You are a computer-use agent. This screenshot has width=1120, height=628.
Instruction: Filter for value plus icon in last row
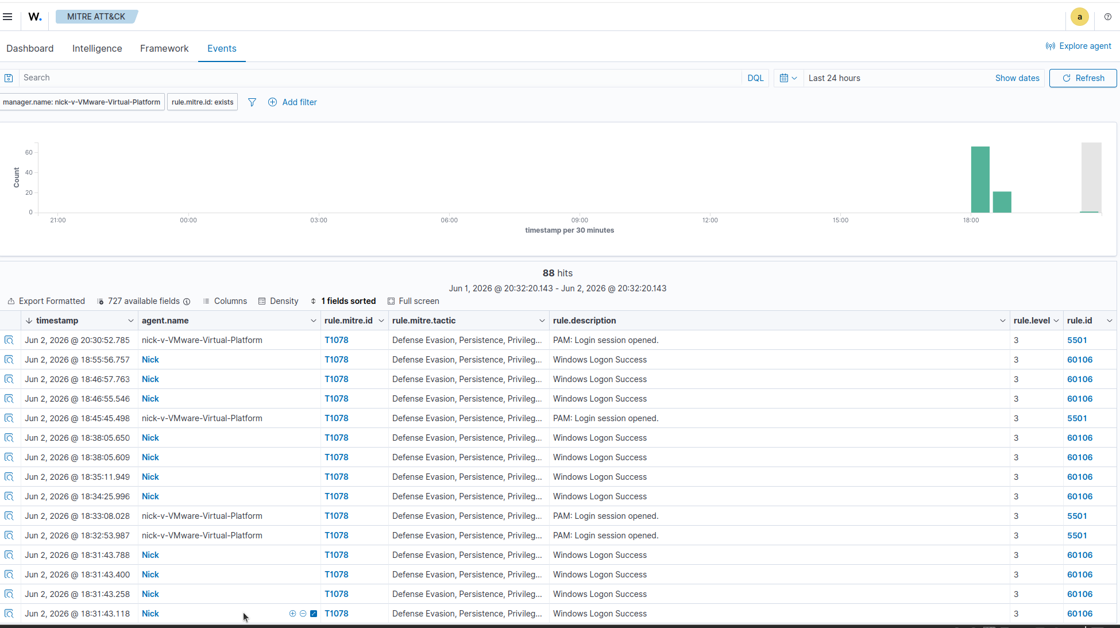point(292,614)
